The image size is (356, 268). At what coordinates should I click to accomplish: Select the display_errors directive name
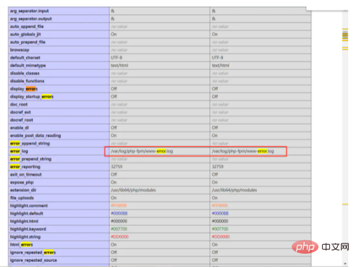[x=24, y=89]
